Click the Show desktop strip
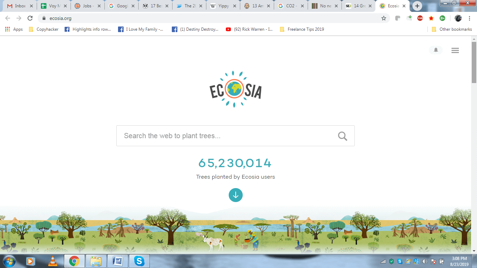 pyautogui.click(x=475, y=261)
